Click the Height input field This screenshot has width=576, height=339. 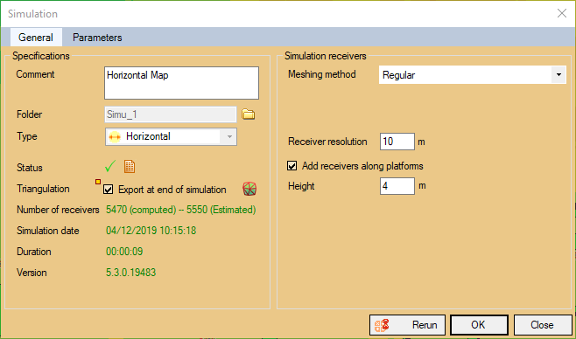coord(397,186)
